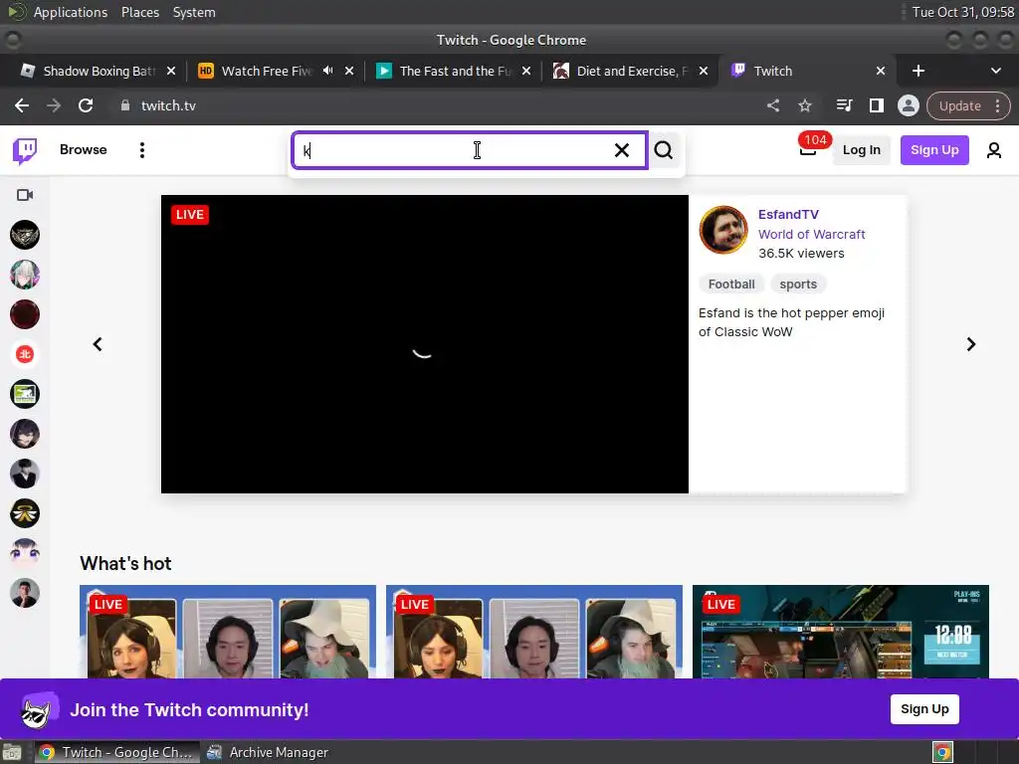The width and height of the screenshot is (1019, 764).
Task: Open the Twitch home logo
Action: [25, 150]
